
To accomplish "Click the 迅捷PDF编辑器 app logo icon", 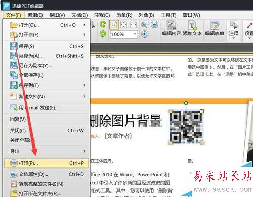I will click(x=6, y=6).
